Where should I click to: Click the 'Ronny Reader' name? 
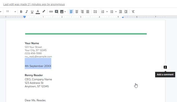pos(34,75)
